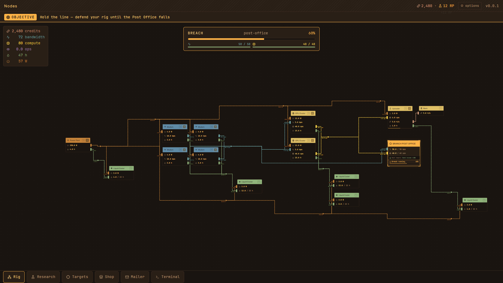
Task: Click the Breach running progress bar in Post Office node
Action: tap(404, 163)
